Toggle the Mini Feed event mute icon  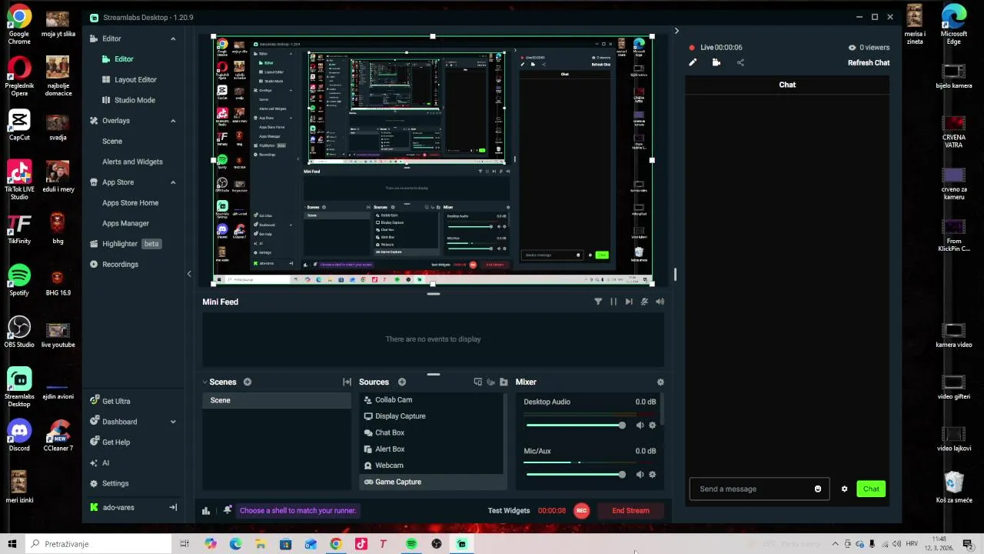point(644,302)
